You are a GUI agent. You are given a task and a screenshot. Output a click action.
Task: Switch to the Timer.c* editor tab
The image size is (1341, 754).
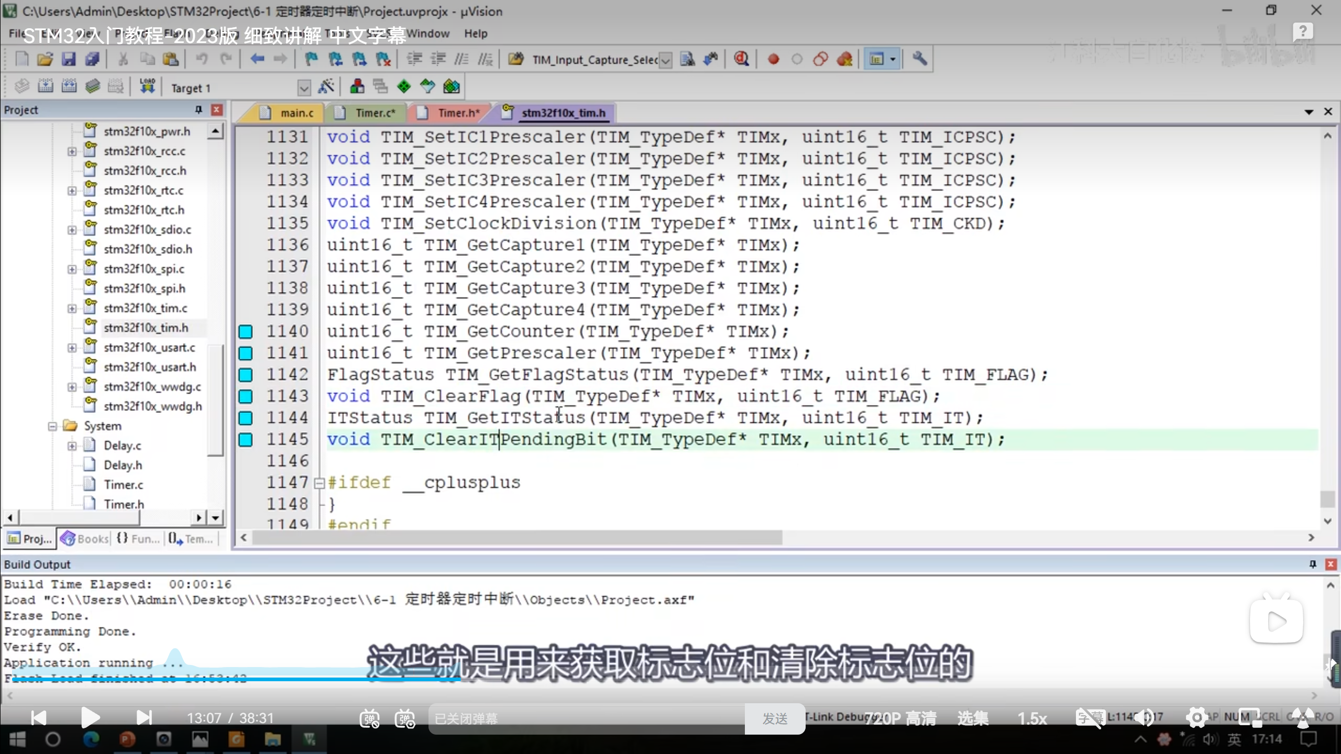click(x=374, y=113)
